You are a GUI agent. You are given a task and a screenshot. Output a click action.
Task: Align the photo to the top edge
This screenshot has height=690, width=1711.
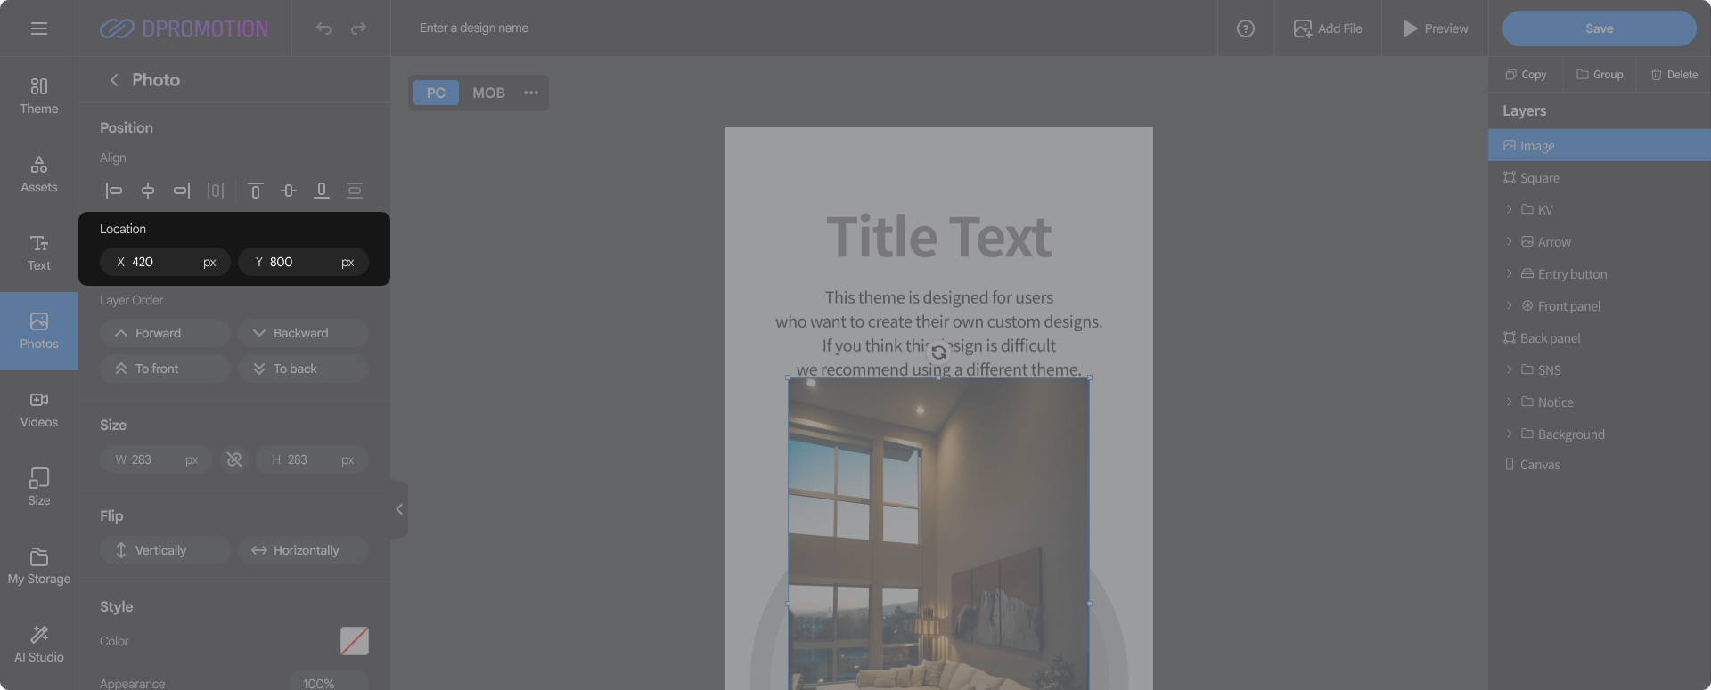[x=255, y=191]
